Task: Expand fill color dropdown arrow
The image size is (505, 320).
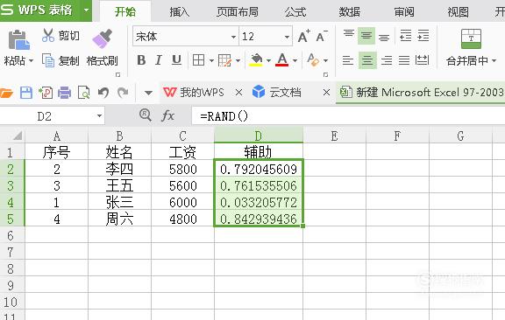Action: click(x=268, y=60)
